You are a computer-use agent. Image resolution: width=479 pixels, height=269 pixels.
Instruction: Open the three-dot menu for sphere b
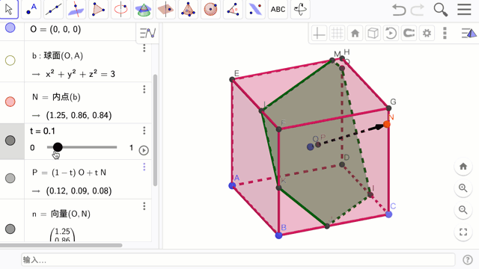(x=144, y=48)
